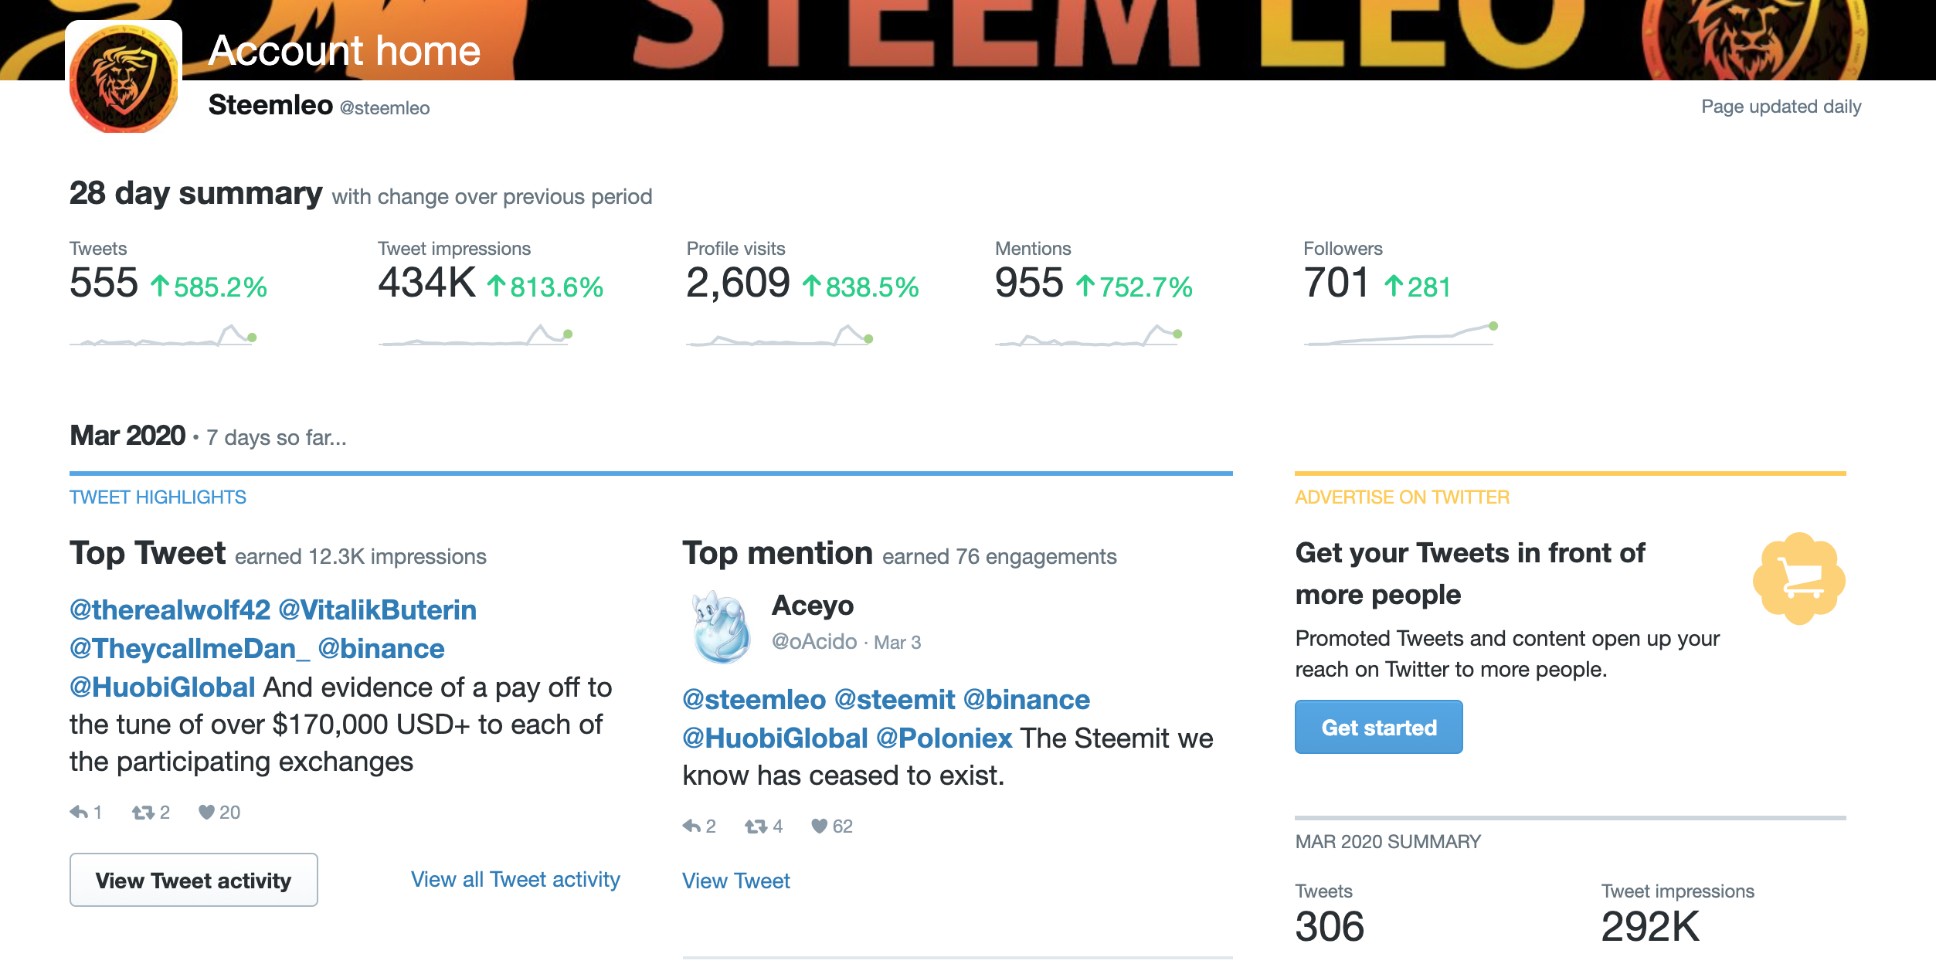Click the heart icon showing 62 likes
Image resolution: width=1936 pixels, height=964 pixels.
coord(820,826)
